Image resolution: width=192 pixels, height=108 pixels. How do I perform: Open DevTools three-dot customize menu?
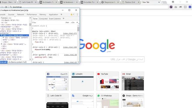coord(77,14)
